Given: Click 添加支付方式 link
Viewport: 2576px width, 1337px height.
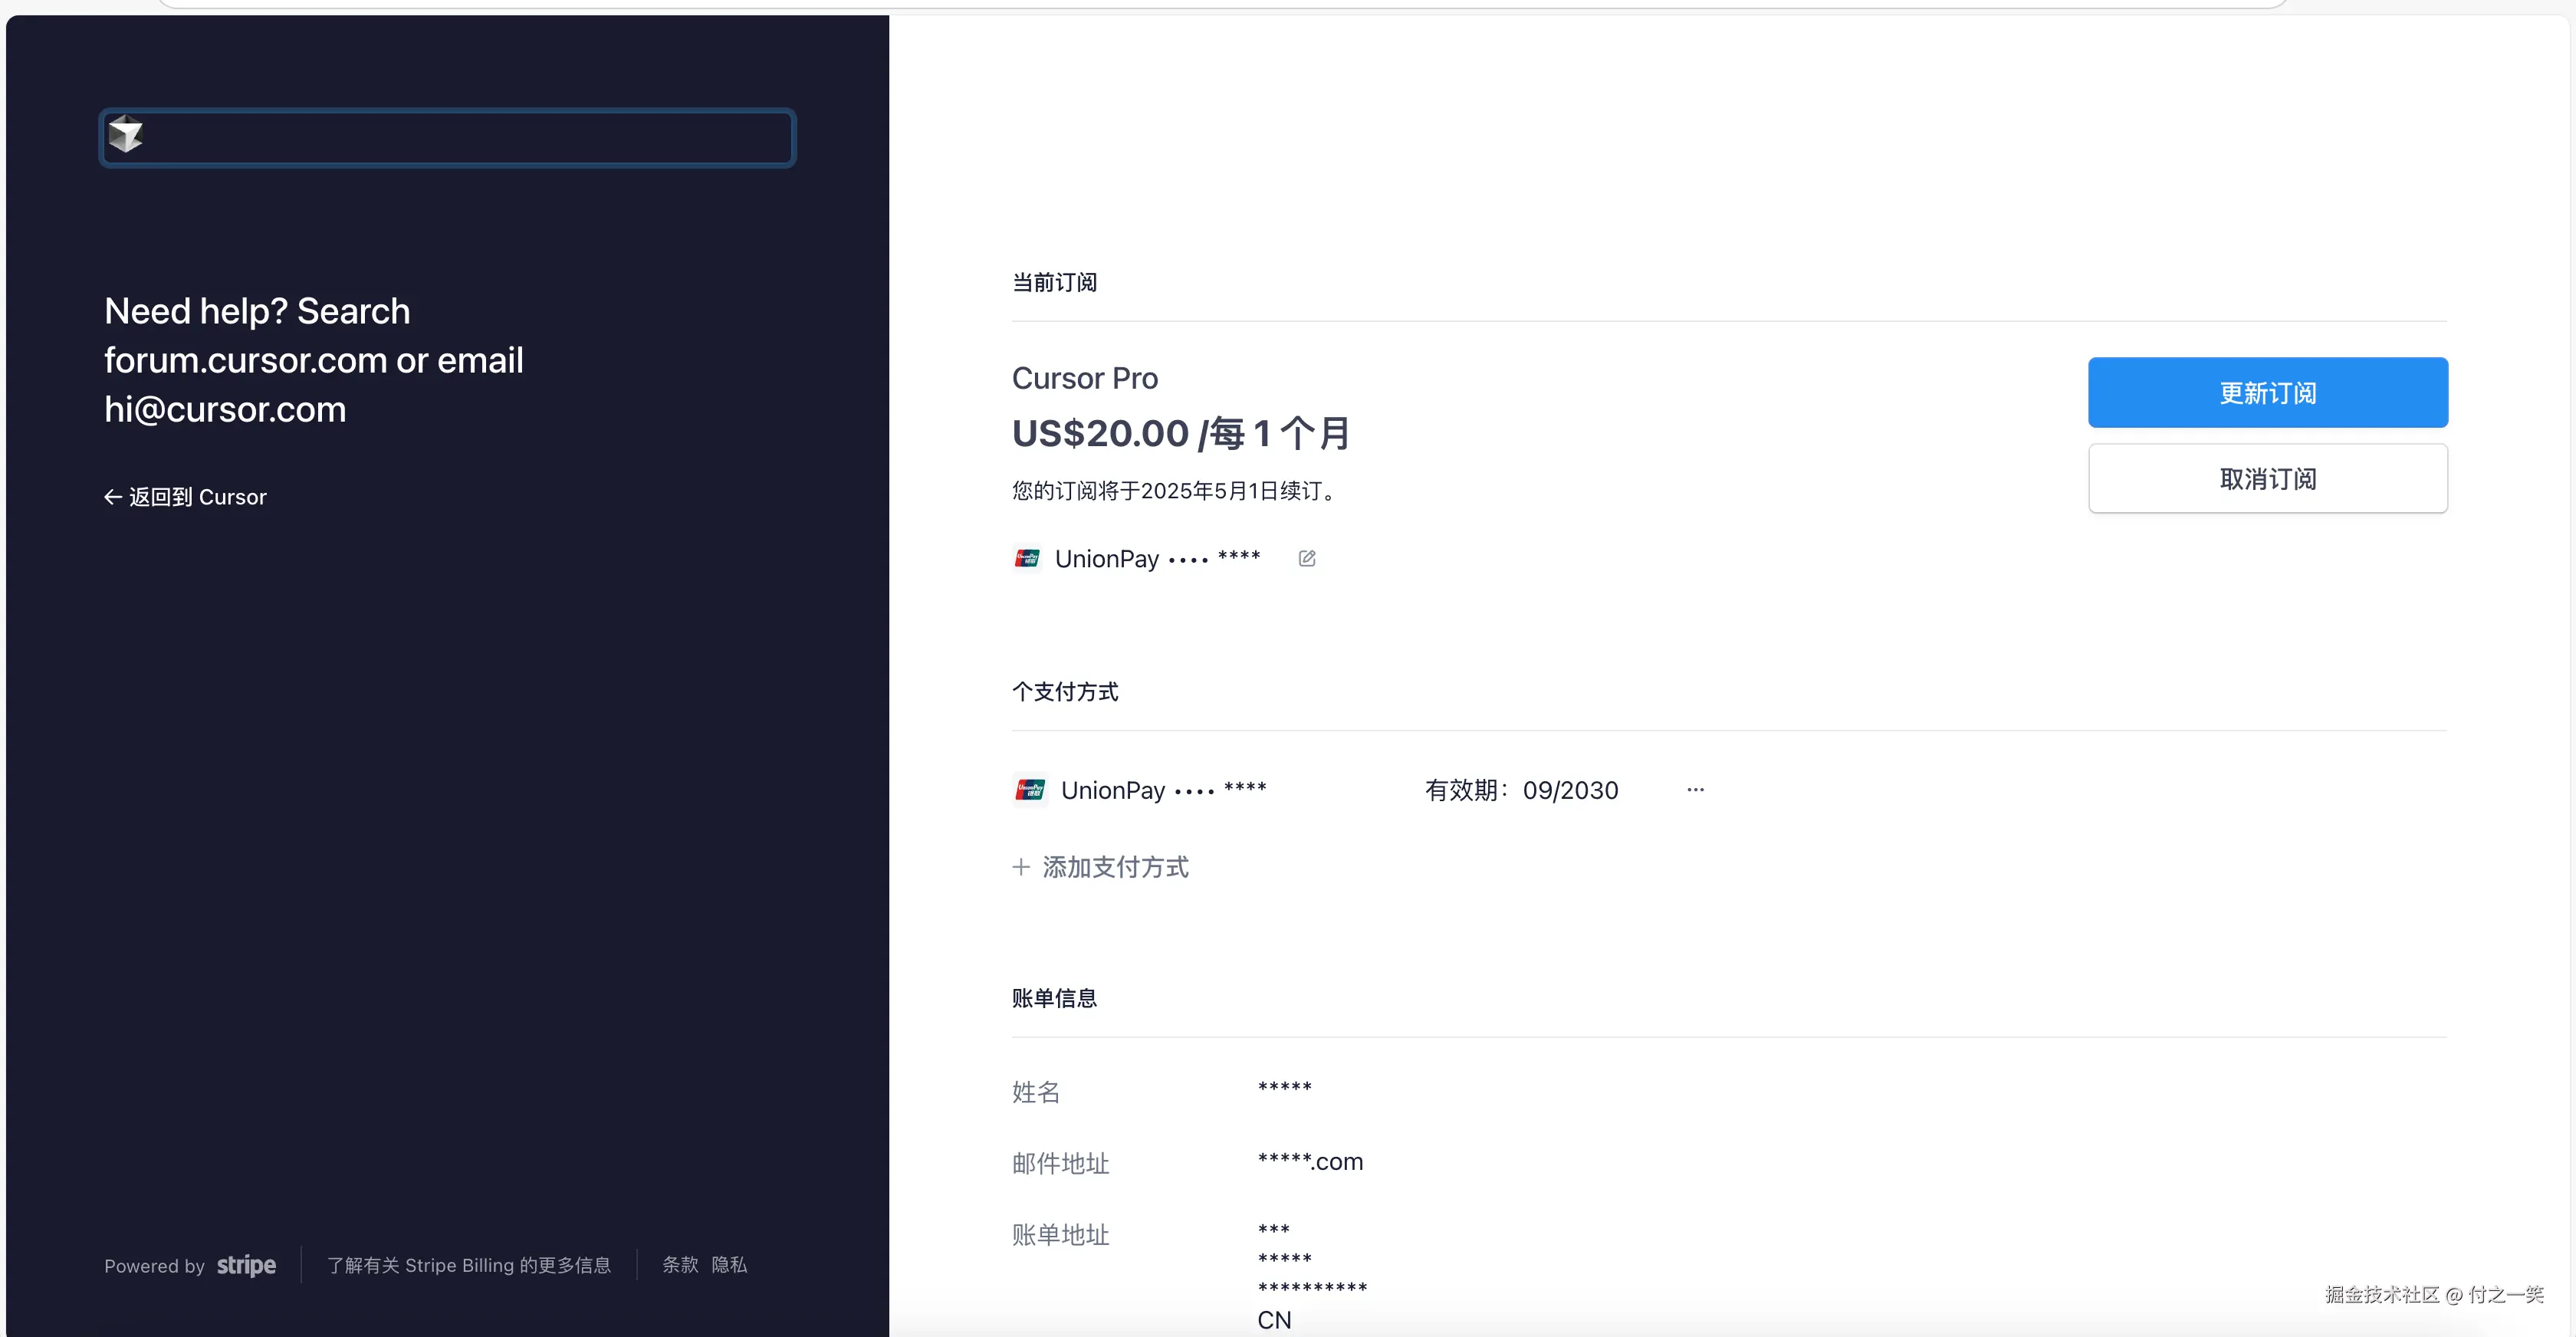Looking at the screenshot, I should (1115, 867).
